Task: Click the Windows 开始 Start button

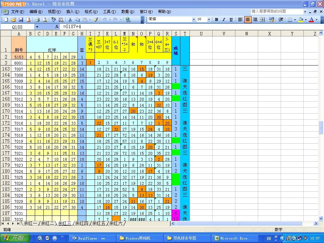Action: pyautogui.click(x=15, y=238)
